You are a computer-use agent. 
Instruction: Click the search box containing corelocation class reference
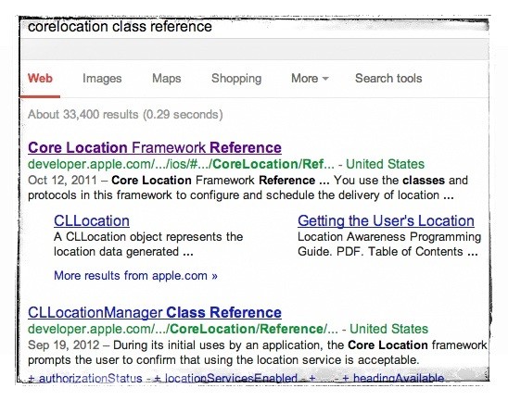tap(254, 27)
